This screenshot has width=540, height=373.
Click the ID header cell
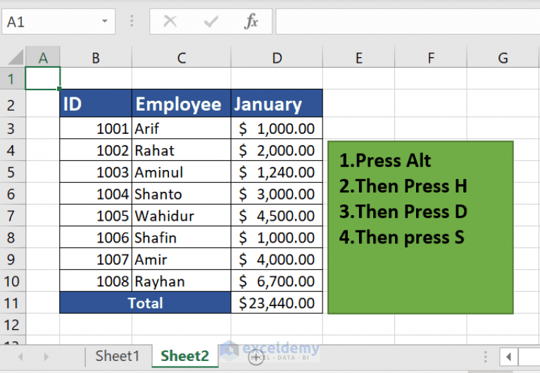pyautogui.click(x=96, y=104)
